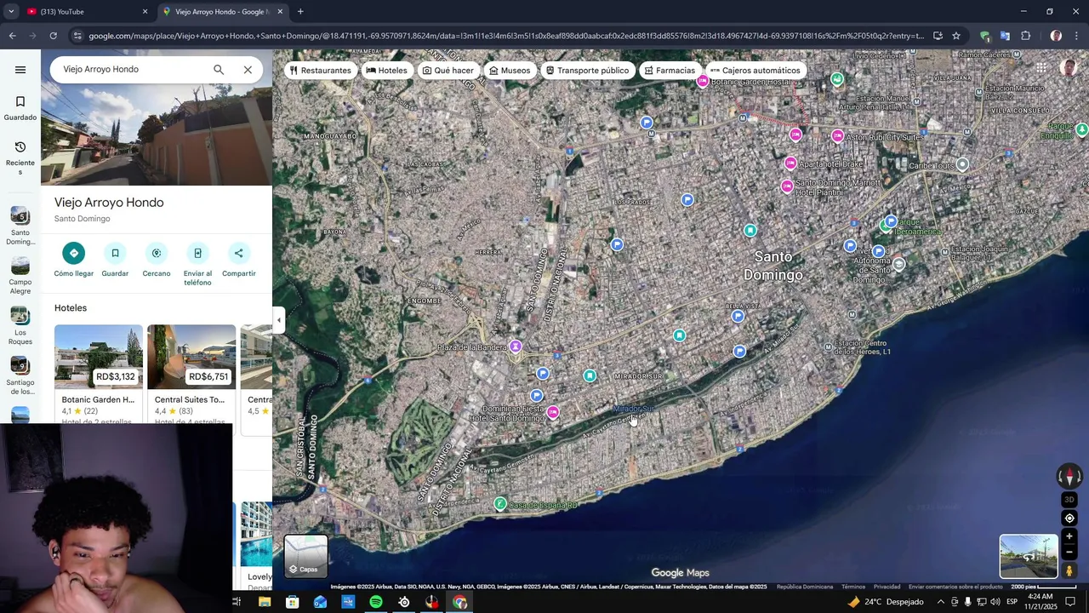Open the Recientes history panel

[x=20, y=158]
